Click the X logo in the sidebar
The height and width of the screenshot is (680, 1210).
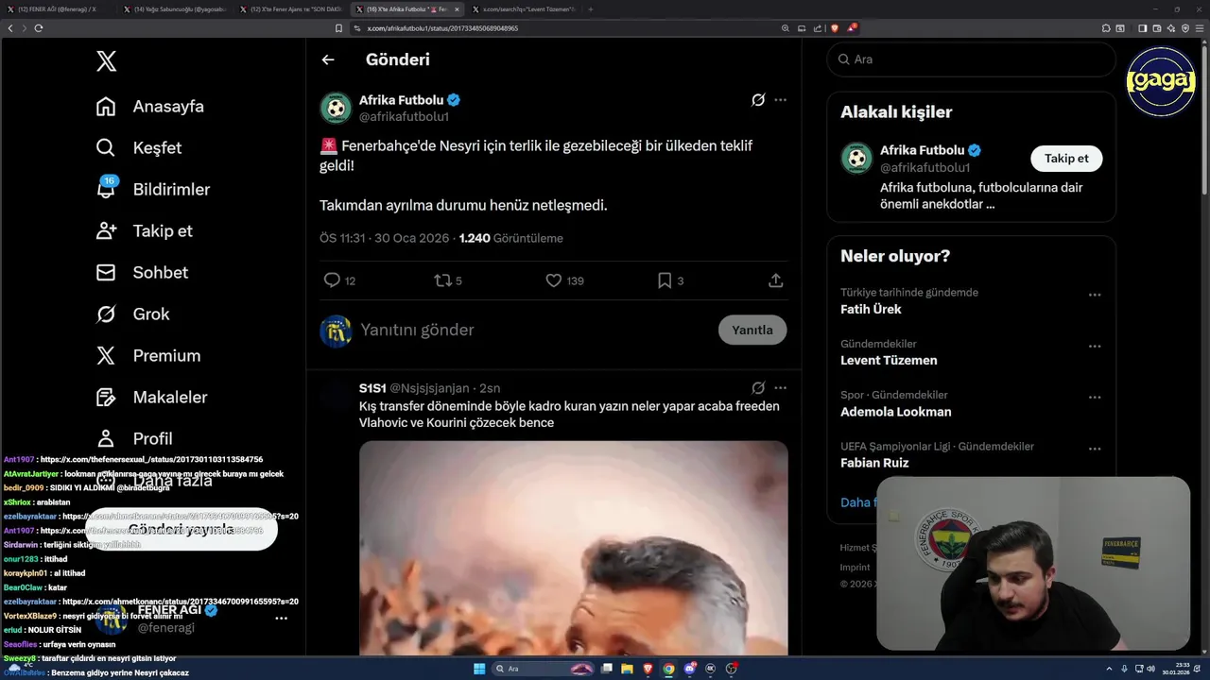(x=107, y=62)
